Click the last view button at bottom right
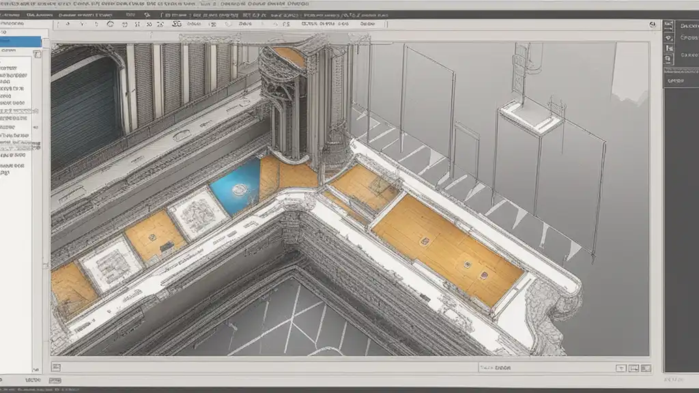The height and width of the screenshot is (393, 699). (646, 368)
